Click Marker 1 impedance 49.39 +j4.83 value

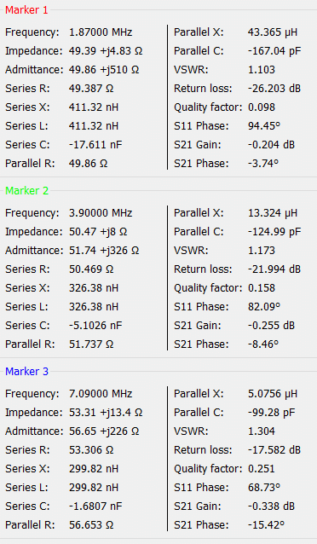(x=106, y=51)
